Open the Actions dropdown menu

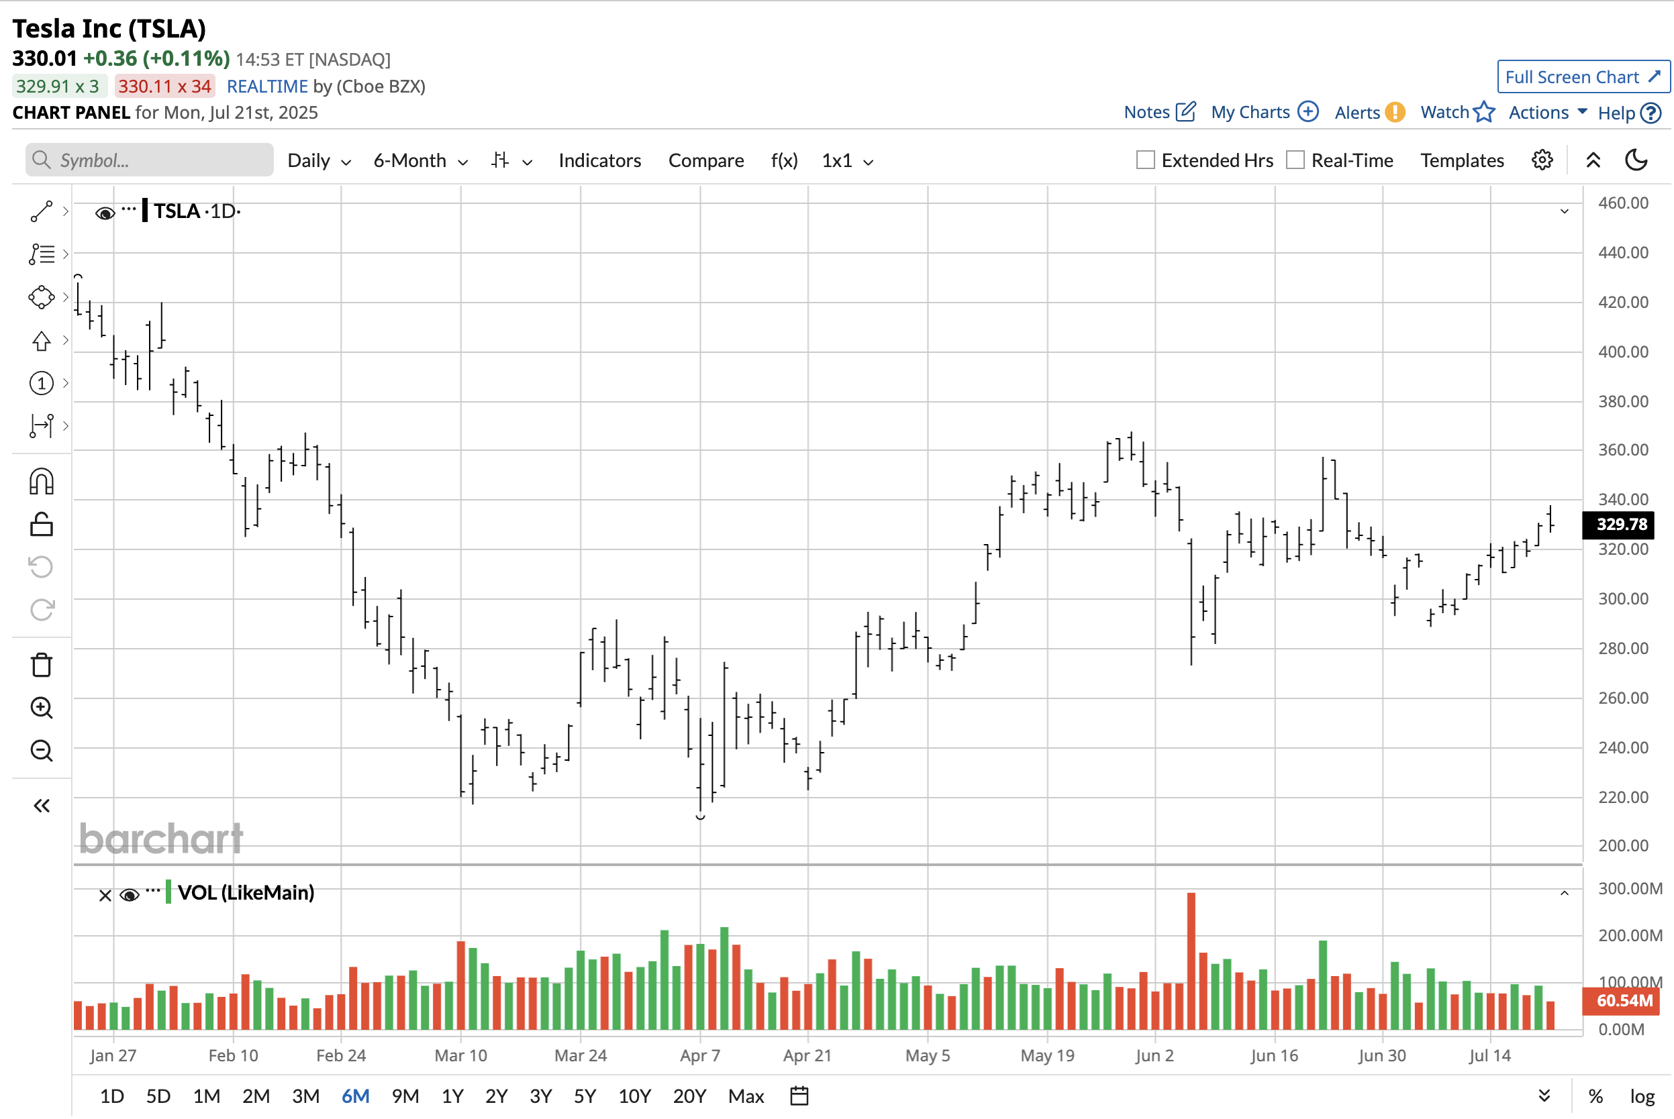pyautogui.click(x=1548, y=112)
